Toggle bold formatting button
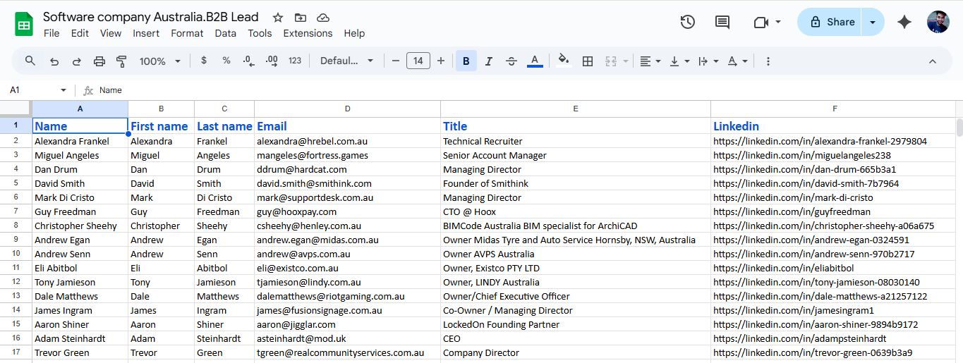Viewport: 963px width, 363px height. [466, 61]
